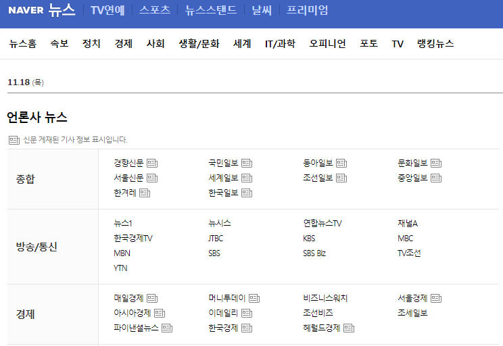Viewport: 503px width, 346px height.
Task: Go to TV연예 section
Action: [107, 10]
